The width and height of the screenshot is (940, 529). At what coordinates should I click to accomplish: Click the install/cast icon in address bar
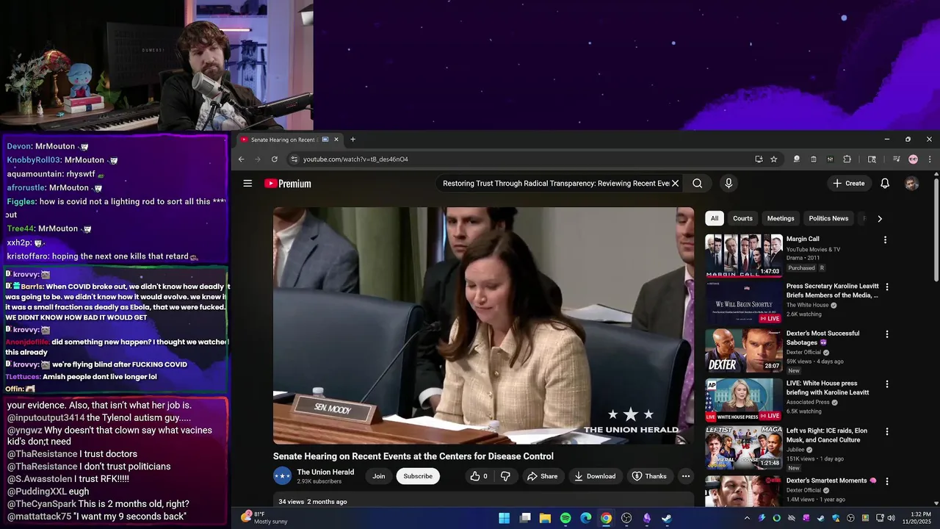pyautogui.click(x=759, y=159)
